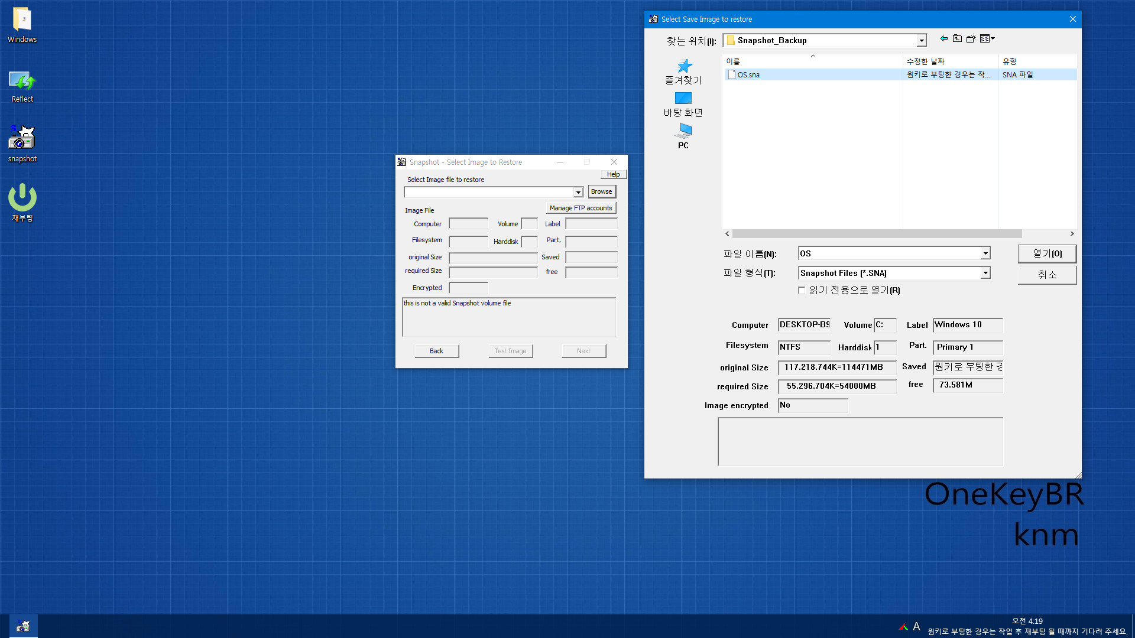Sort by 유형 column header

[1037, 61]
